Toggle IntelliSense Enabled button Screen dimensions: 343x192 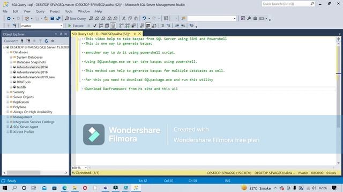click(x=113, y=26)
